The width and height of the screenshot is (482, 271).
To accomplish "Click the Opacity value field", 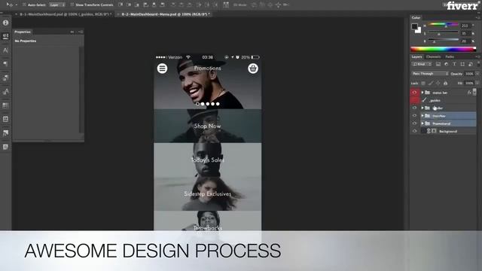I will 469,74.
